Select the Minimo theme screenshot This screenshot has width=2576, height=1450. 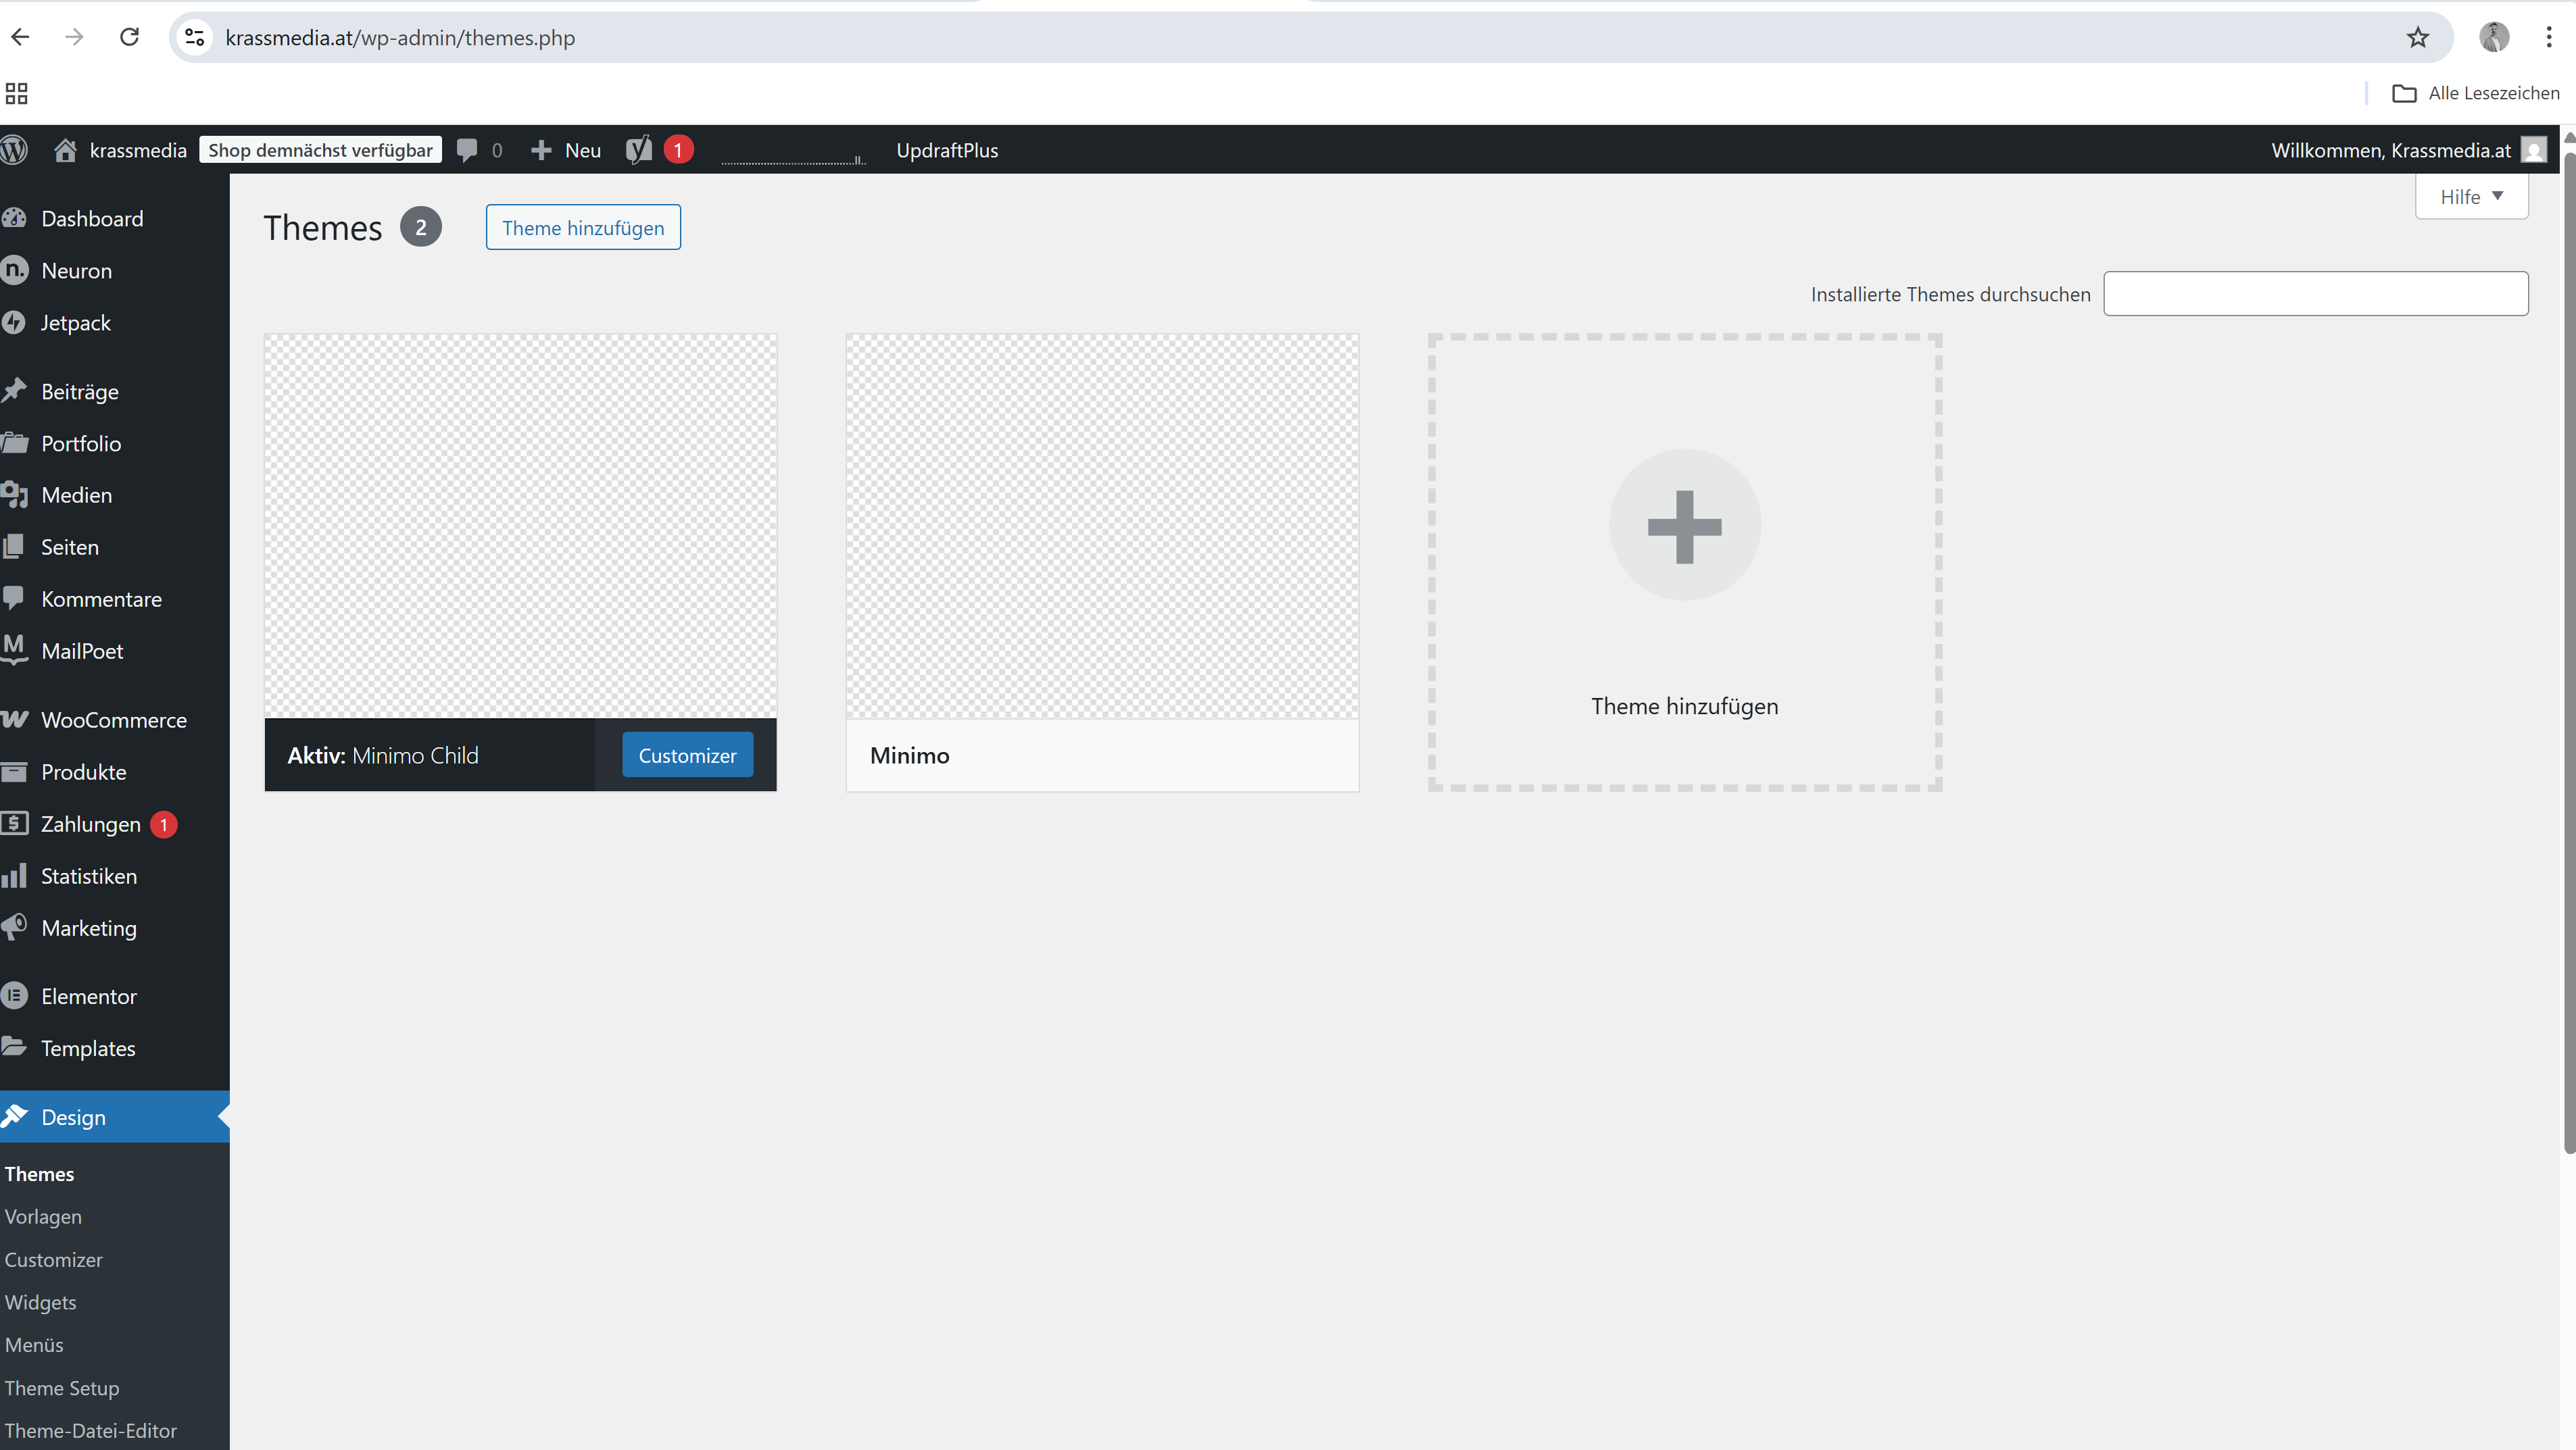coord(1102,526)
